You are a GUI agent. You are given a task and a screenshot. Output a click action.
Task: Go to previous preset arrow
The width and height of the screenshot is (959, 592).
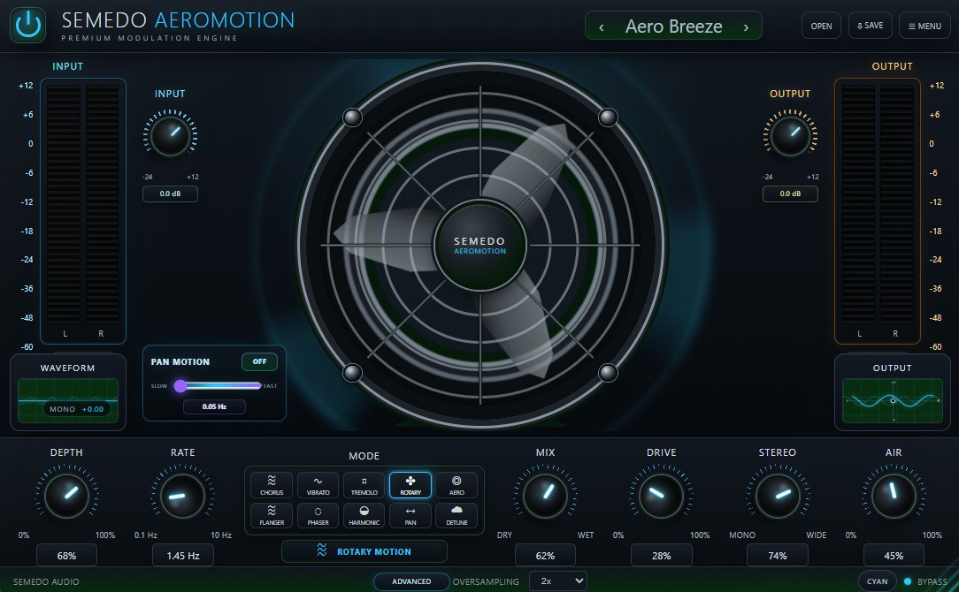[602, 27]
